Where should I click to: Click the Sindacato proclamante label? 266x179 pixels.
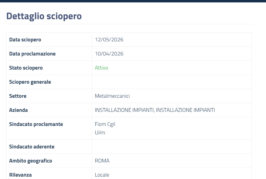[36, 124]
